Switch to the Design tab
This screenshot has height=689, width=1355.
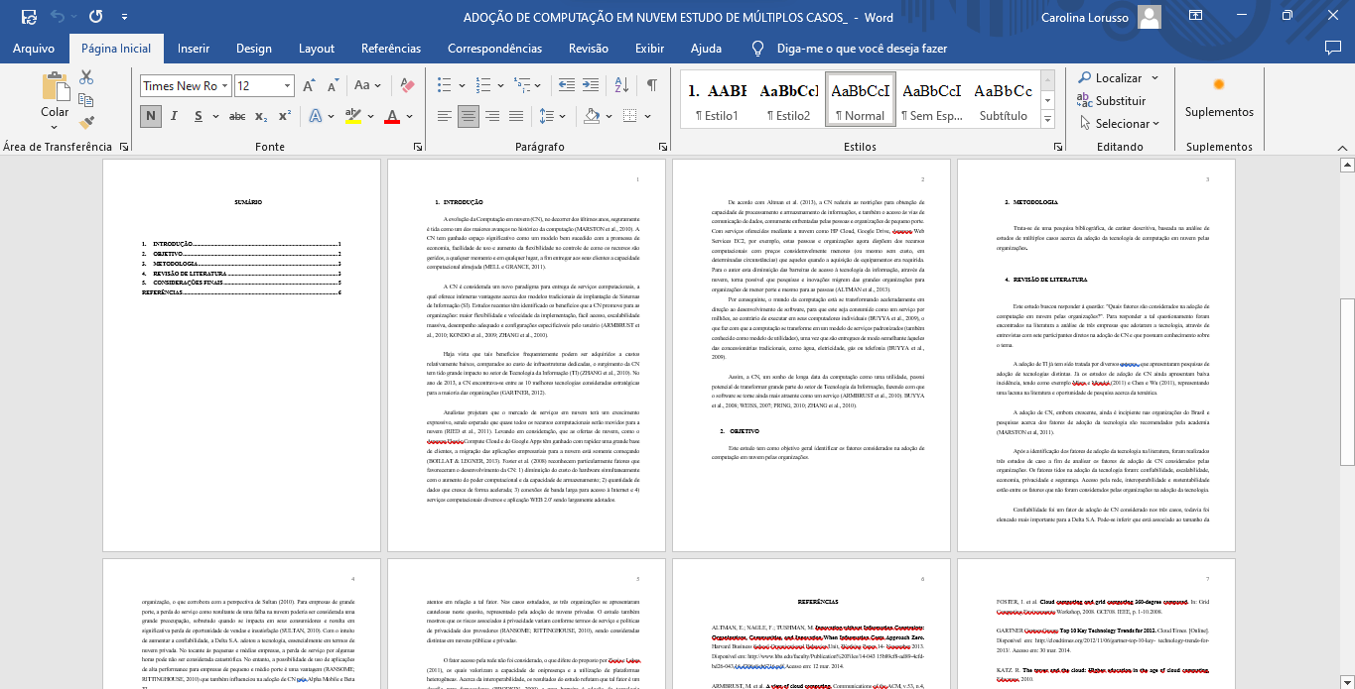pos(254,49)
